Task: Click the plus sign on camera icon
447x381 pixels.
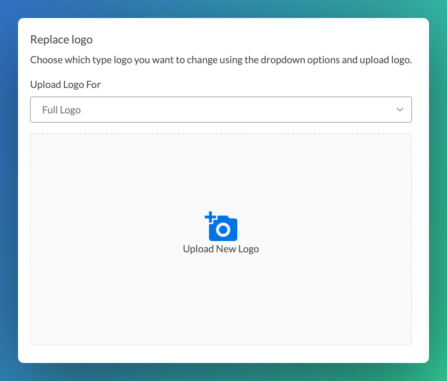Action: pyautogui.click(x=210, y=217)
